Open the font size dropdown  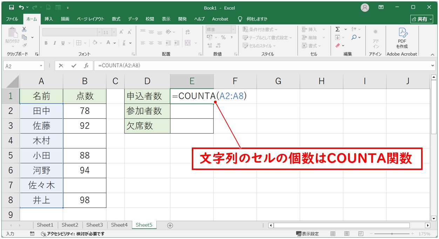coord(114,32)
